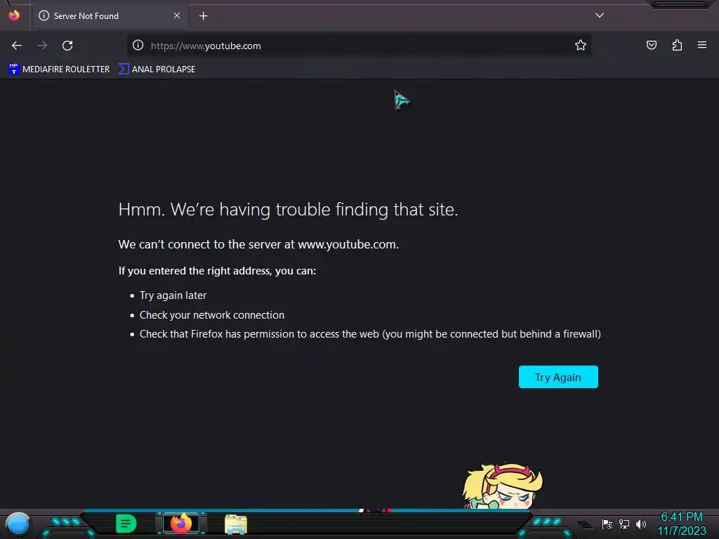Open the Firefox hamburger menu
Image resolution: width=719 pixels, height=539 pixels.
tap(702, 45)
